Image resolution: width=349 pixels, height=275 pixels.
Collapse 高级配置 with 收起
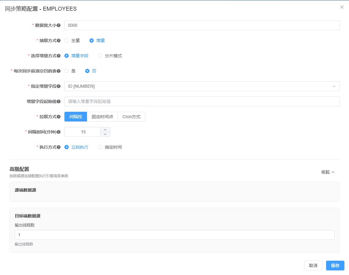(328, 172)
